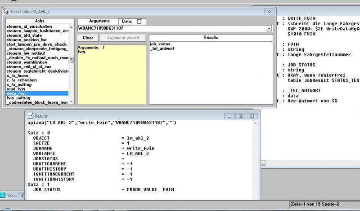Maximize the Results window
Screen dimensions: 360x211
click(x=241, y=116)
